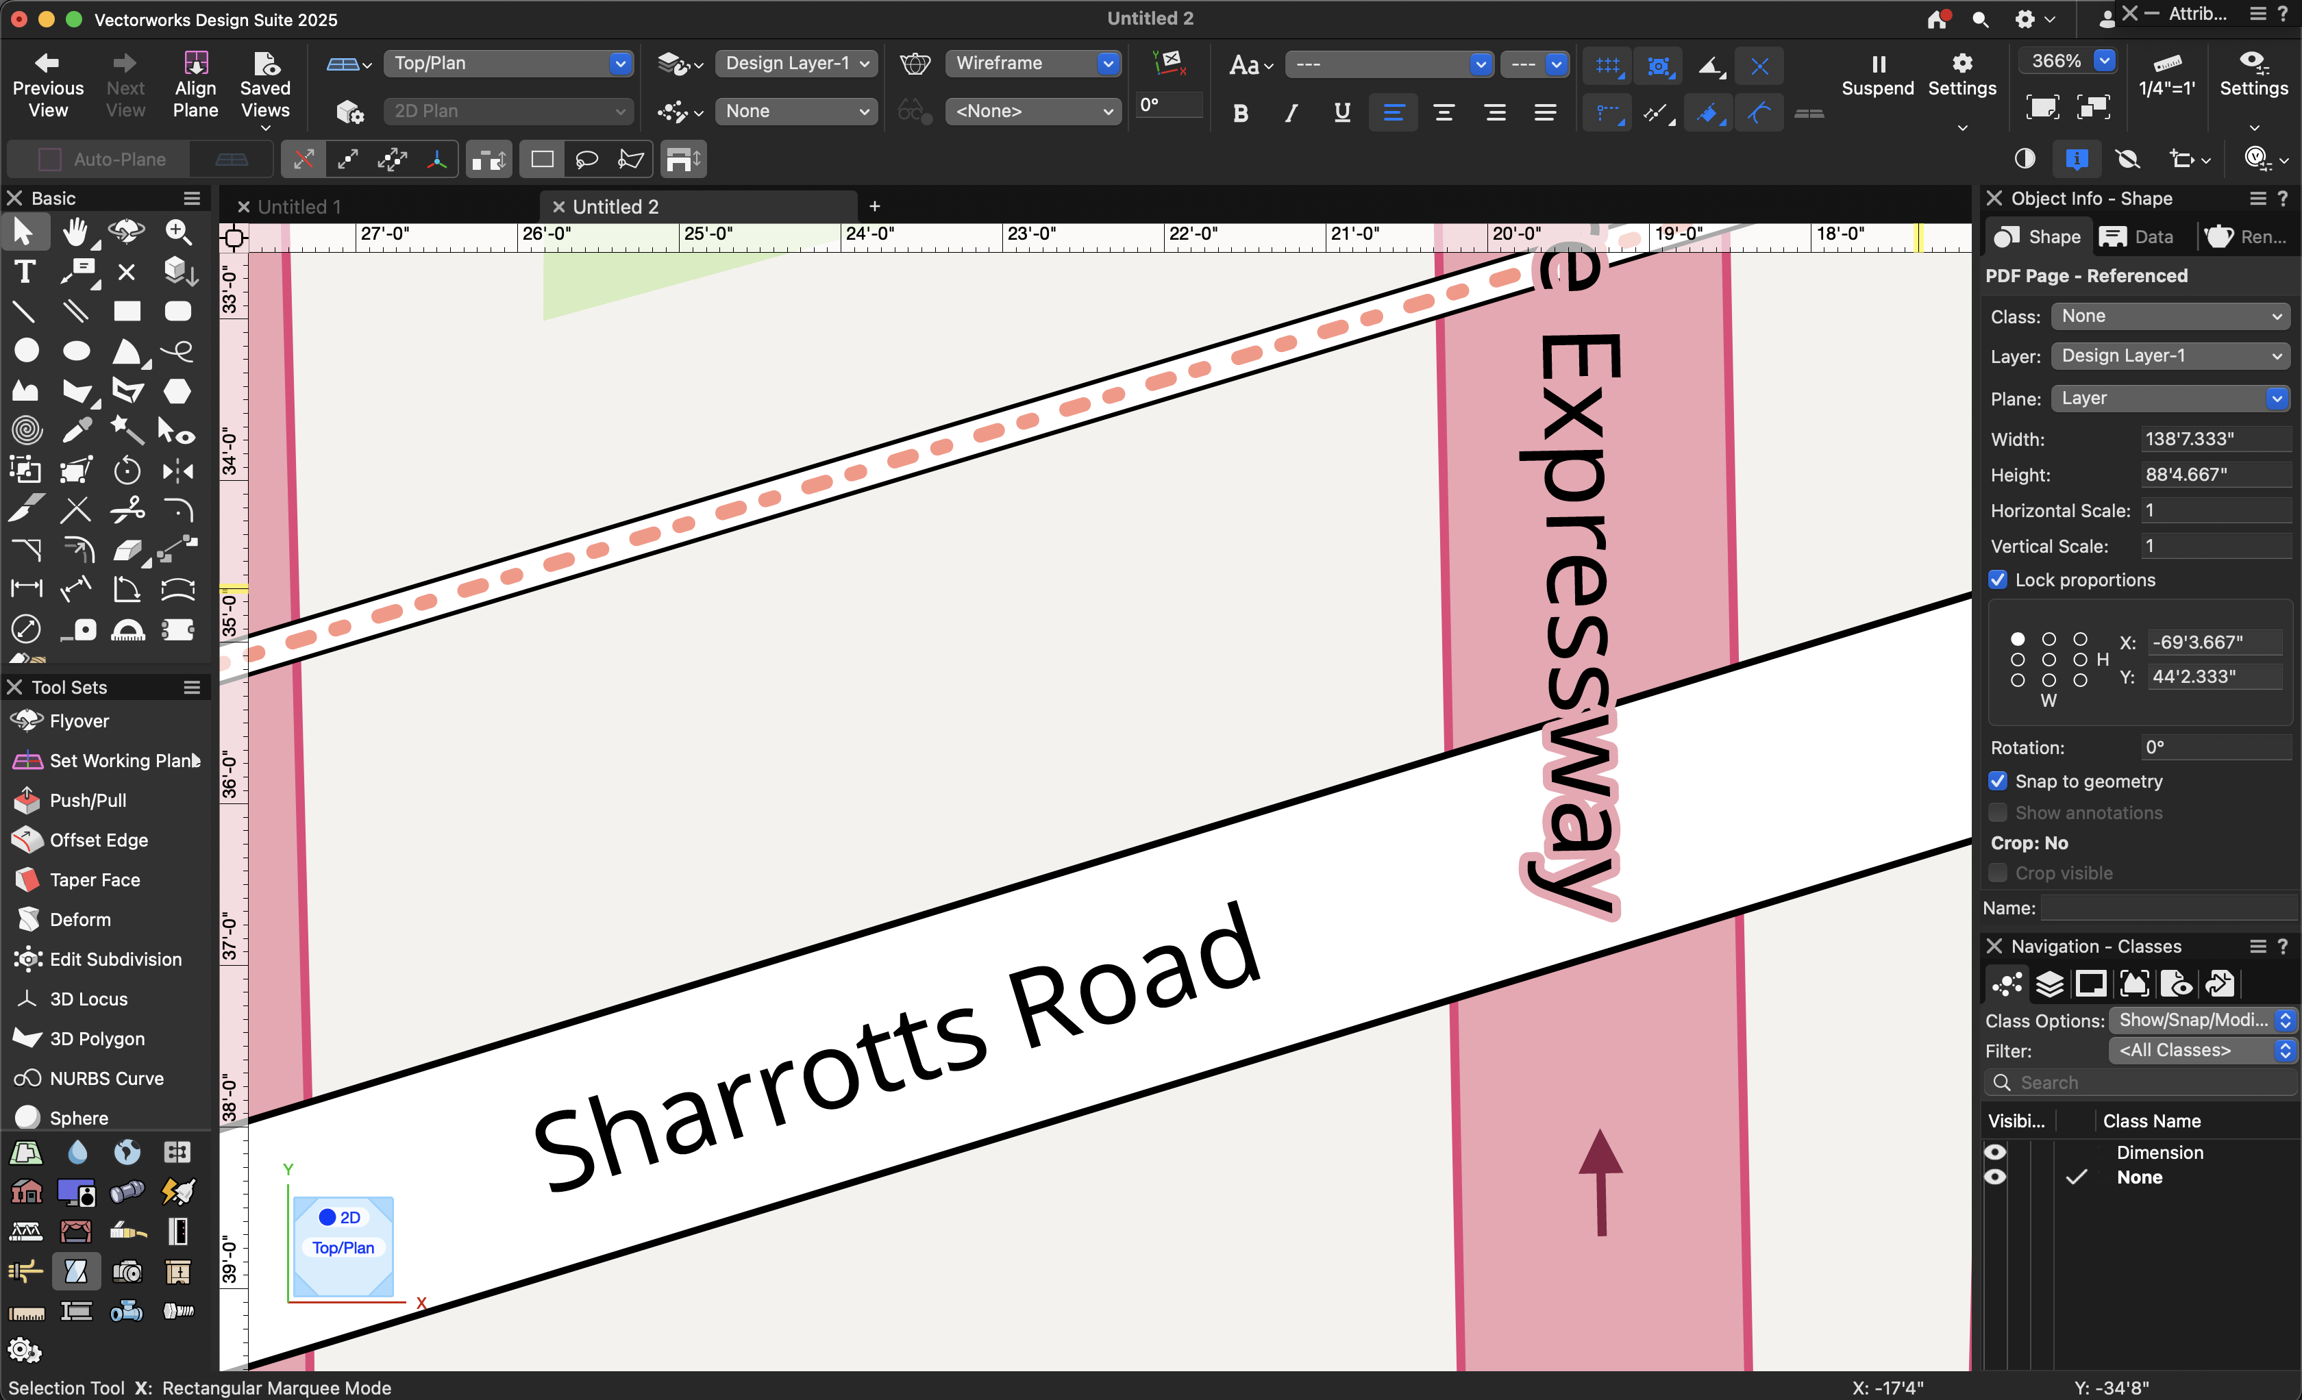Click the Align Plane icon
The height and width of the screenshot is (1400, 2302).
point(195,64)
